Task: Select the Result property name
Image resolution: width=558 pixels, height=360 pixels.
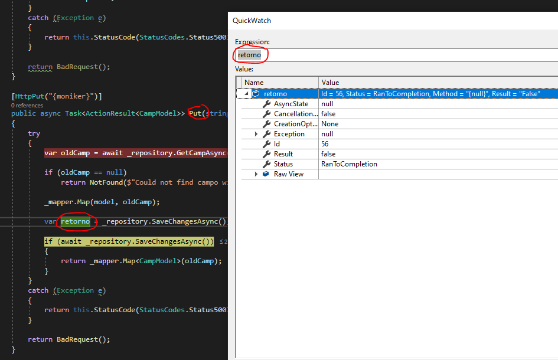Action: (283, 154)
